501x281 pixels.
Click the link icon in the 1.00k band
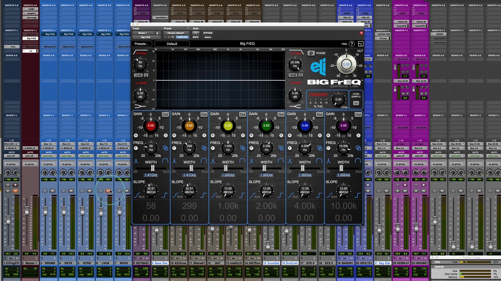pos(243,148)
